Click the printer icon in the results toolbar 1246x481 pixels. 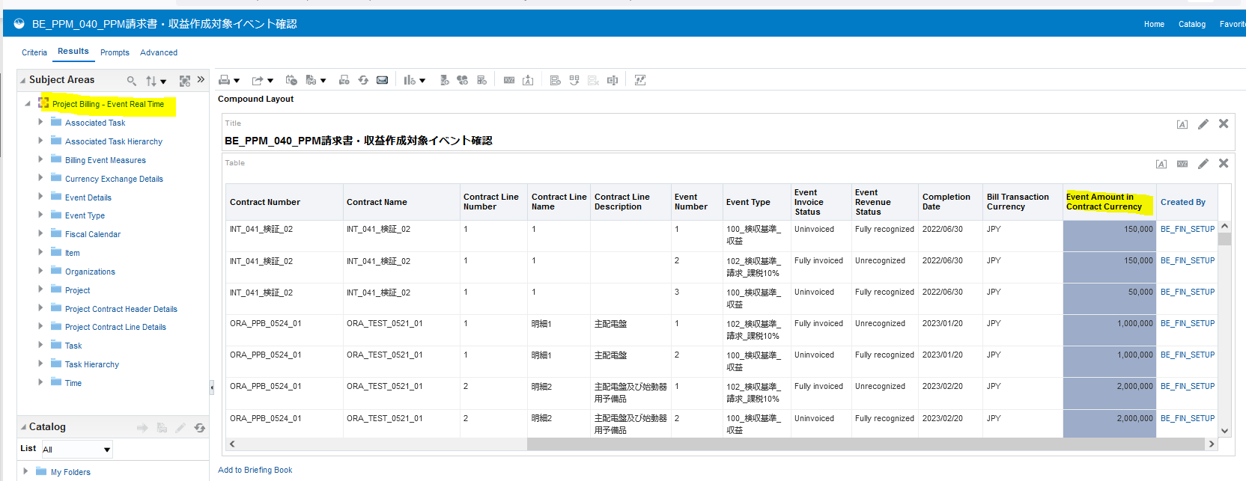pos(224,80)
